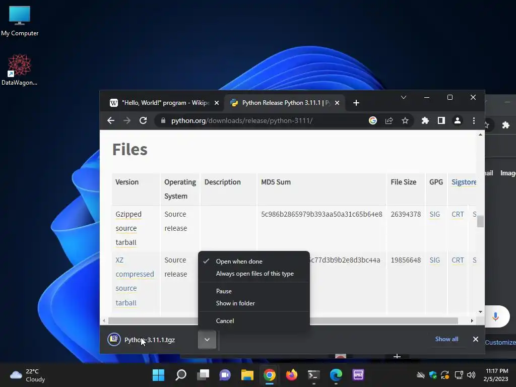Viewport: 516px width, 387px height.
Task: Open the Sigstore column header link
Action: point(464,182)
